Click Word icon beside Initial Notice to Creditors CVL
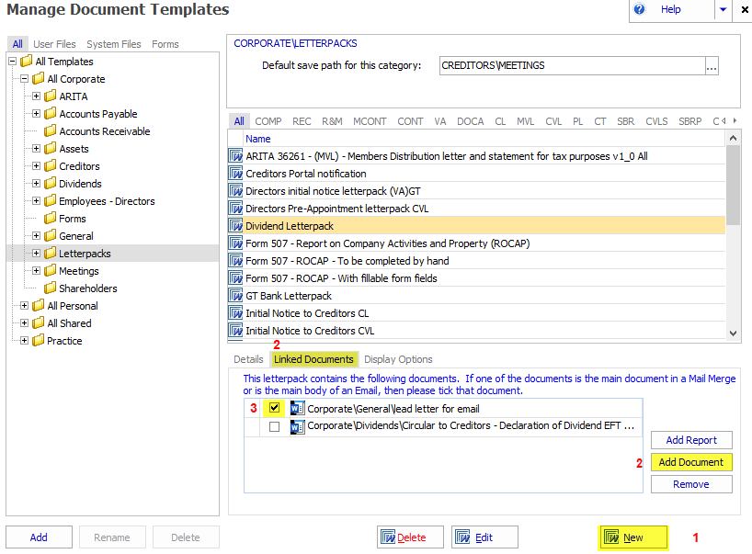Image resolution: width=752 pixels, height=554 pixels. coord(235,331)
